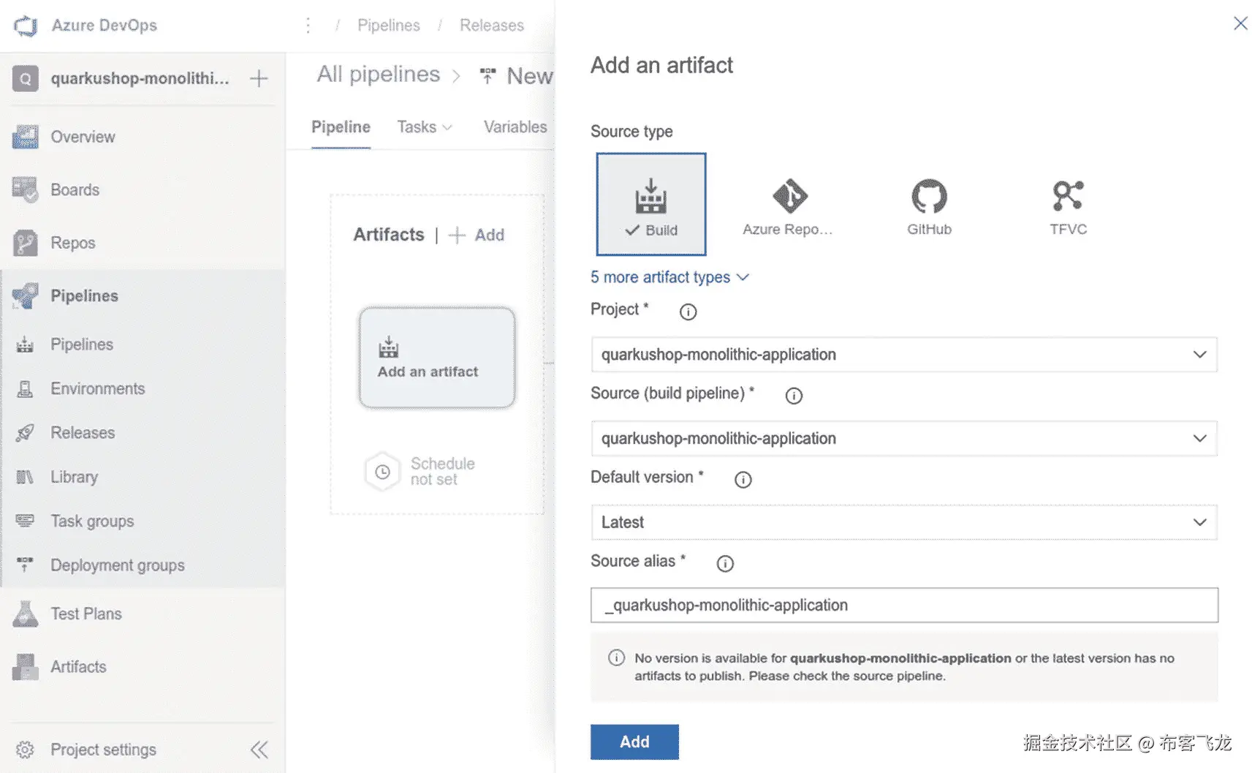The width and height of the screenshot is (1252, 773).
Task: Click the Project field info icon
Action: tap(688, 312)
